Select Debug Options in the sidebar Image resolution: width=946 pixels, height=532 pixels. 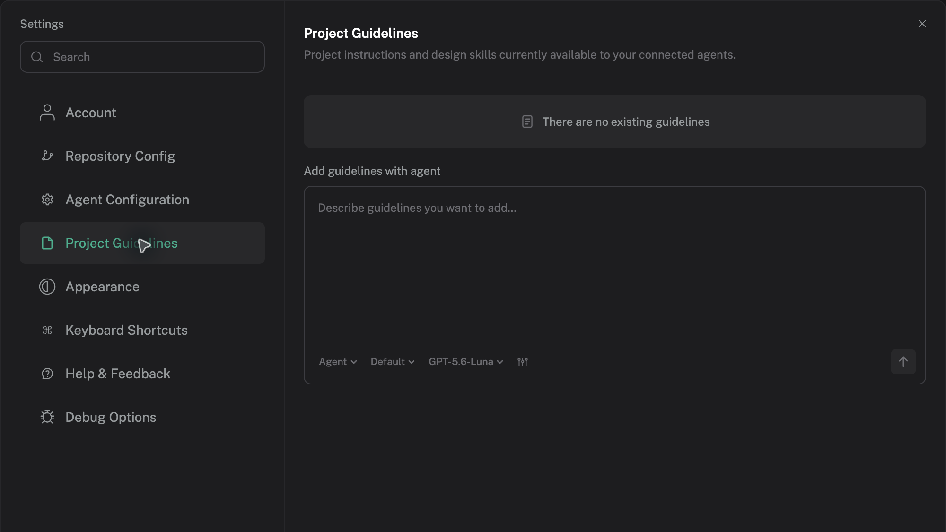(x=142, y=417)
